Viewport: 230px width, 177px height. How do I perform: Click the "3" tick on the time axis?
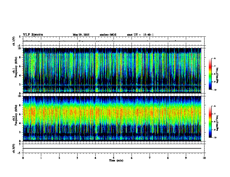coord(77,158)
